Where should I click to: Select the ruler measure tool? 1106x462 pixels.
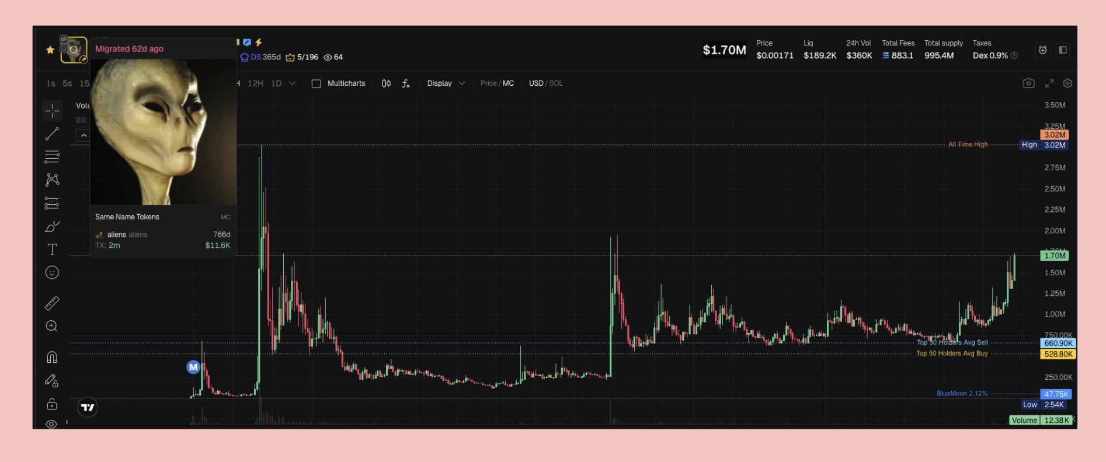(52, 303)
